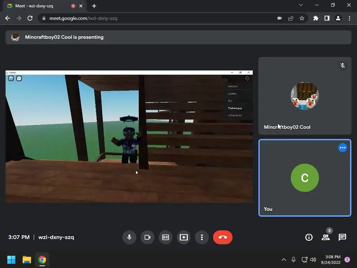Select your green C avatar tile
The height and width of the screenshot is (268, 357).
(x=305, y=178)
